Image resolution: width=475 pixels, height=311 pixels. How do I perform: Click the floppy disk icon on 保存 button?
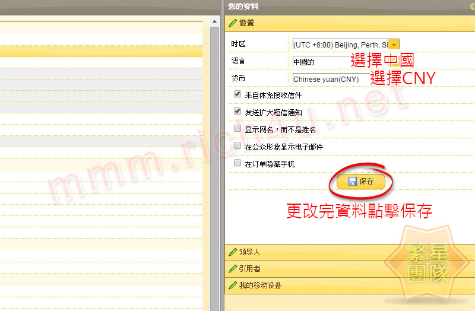(x=352, y=182)
